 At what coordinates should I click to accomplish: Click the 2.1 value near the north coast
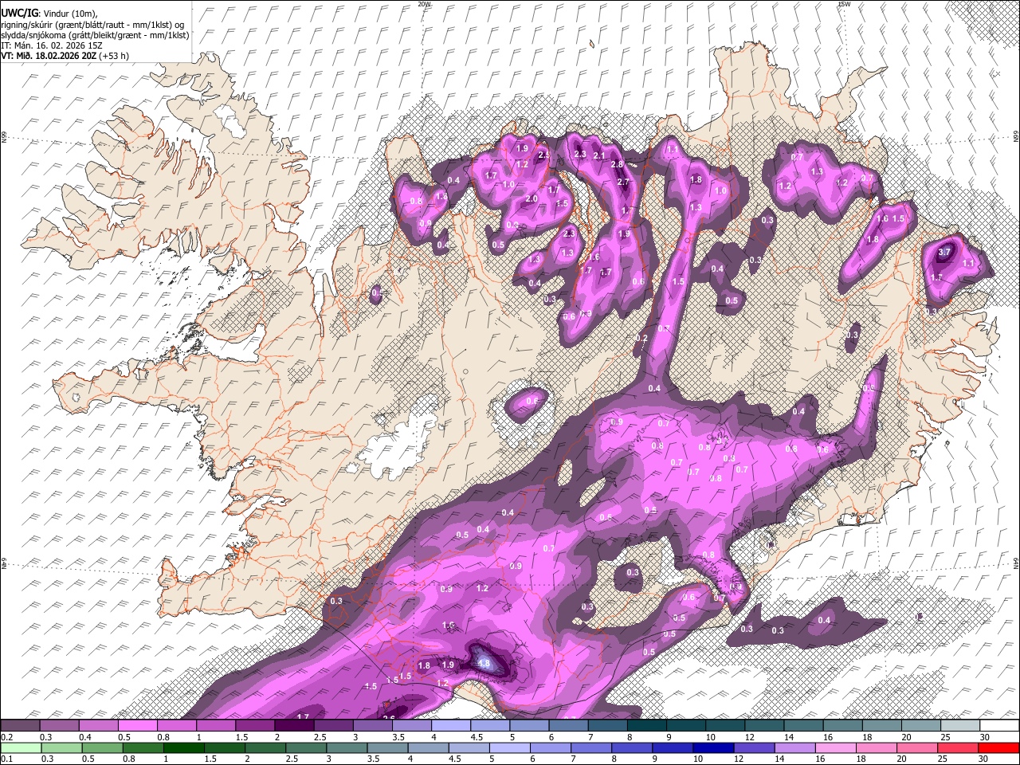[x=600, y=155]
